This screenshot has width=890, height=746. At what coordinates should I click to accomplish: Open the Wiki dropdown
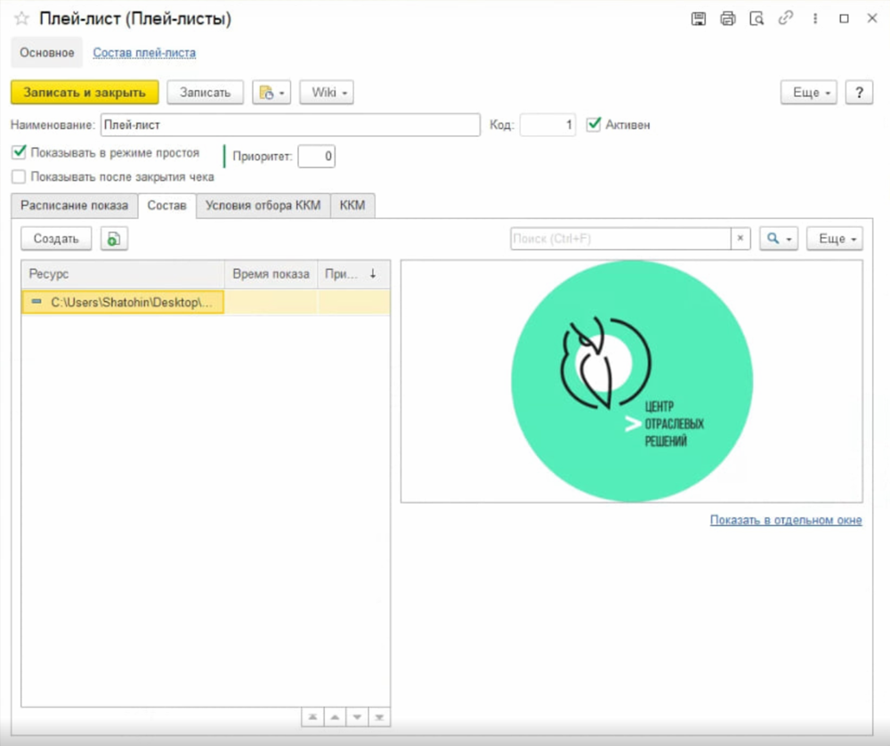[327, 93]
